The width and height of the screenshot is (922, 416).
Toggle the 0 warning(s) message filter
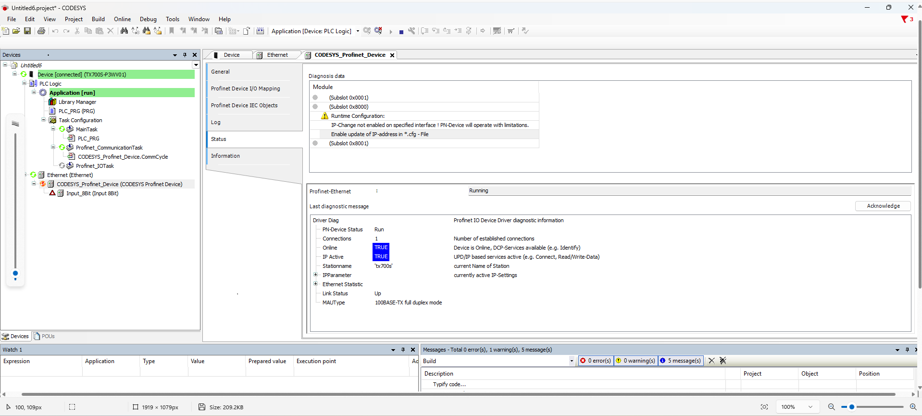pyautogui.click(x=635, y=361)
